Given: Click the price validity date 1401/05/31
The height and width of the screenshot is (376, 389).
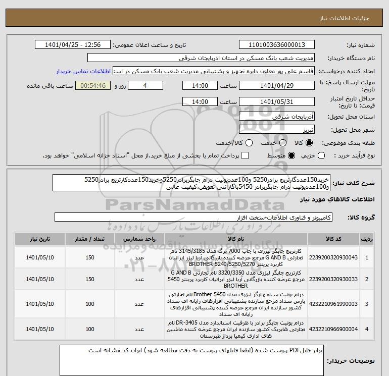Looking at the screenshot, I should point(277,101).
